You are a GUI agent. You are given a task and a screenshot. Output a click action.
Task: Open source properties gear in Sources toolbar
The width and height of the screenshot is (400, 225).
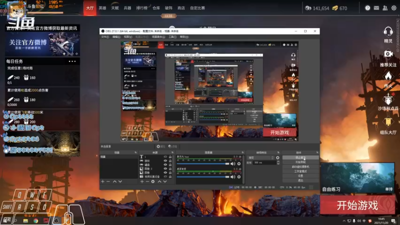pyautogui.click(x=153, y=181)
